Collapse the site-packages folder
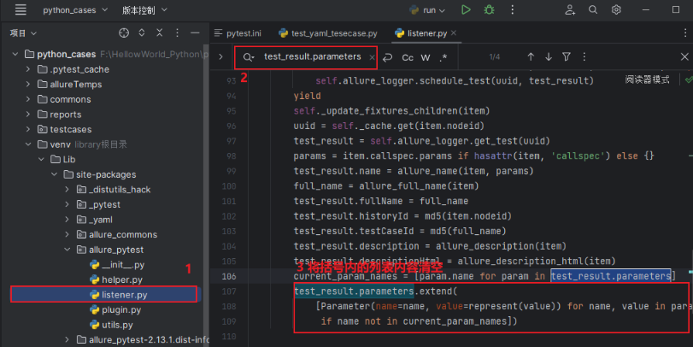 point(54,174)
